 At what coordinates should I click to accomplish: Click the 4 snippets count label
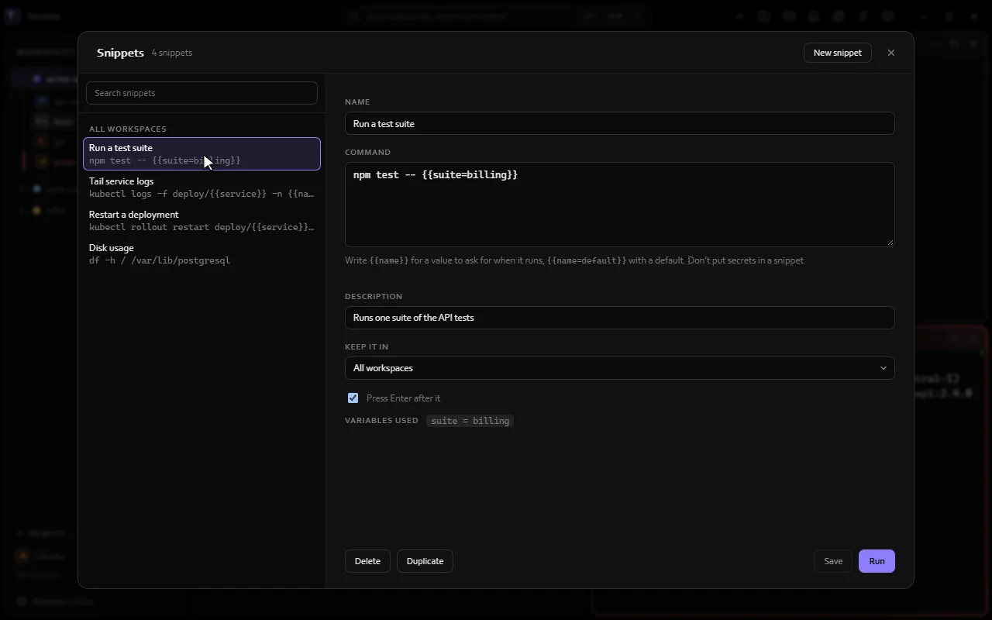(x=172, y=53)
